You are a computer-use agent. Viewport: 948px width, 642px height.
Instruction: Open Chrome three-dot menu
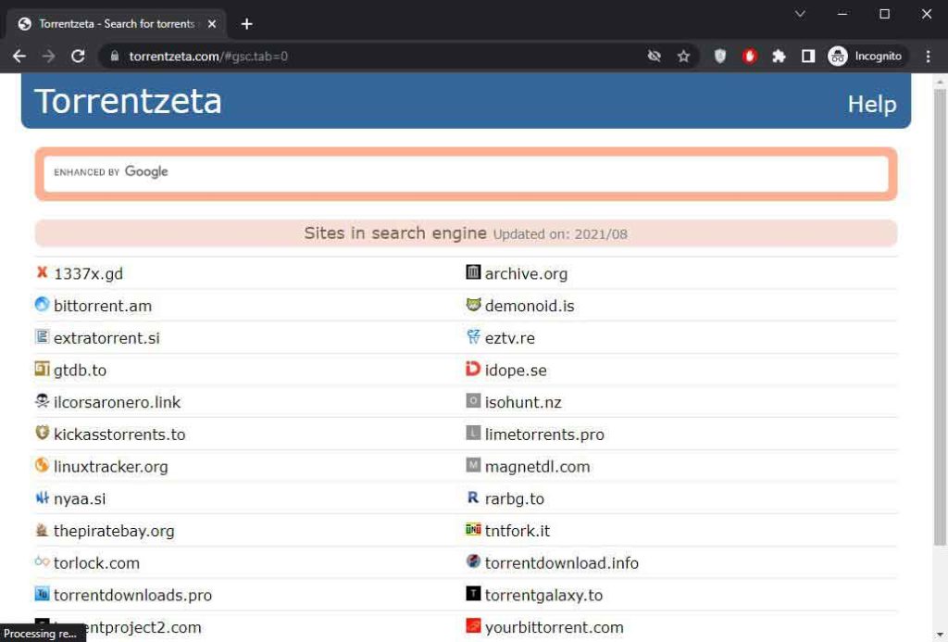click(x=928, y=57)
